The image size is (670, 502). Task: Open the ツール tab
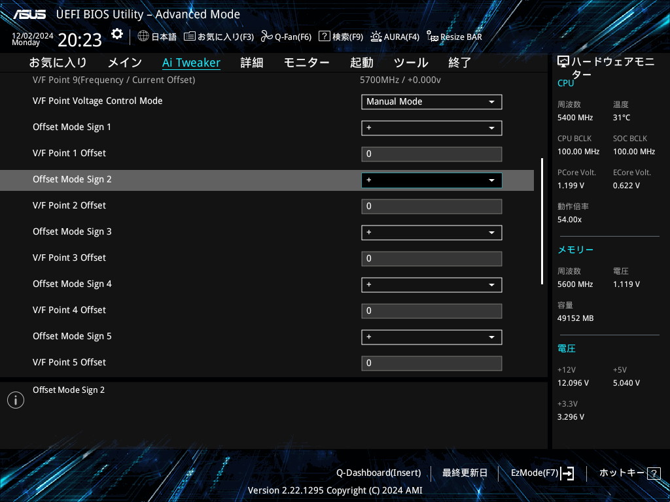pos(411,63)
